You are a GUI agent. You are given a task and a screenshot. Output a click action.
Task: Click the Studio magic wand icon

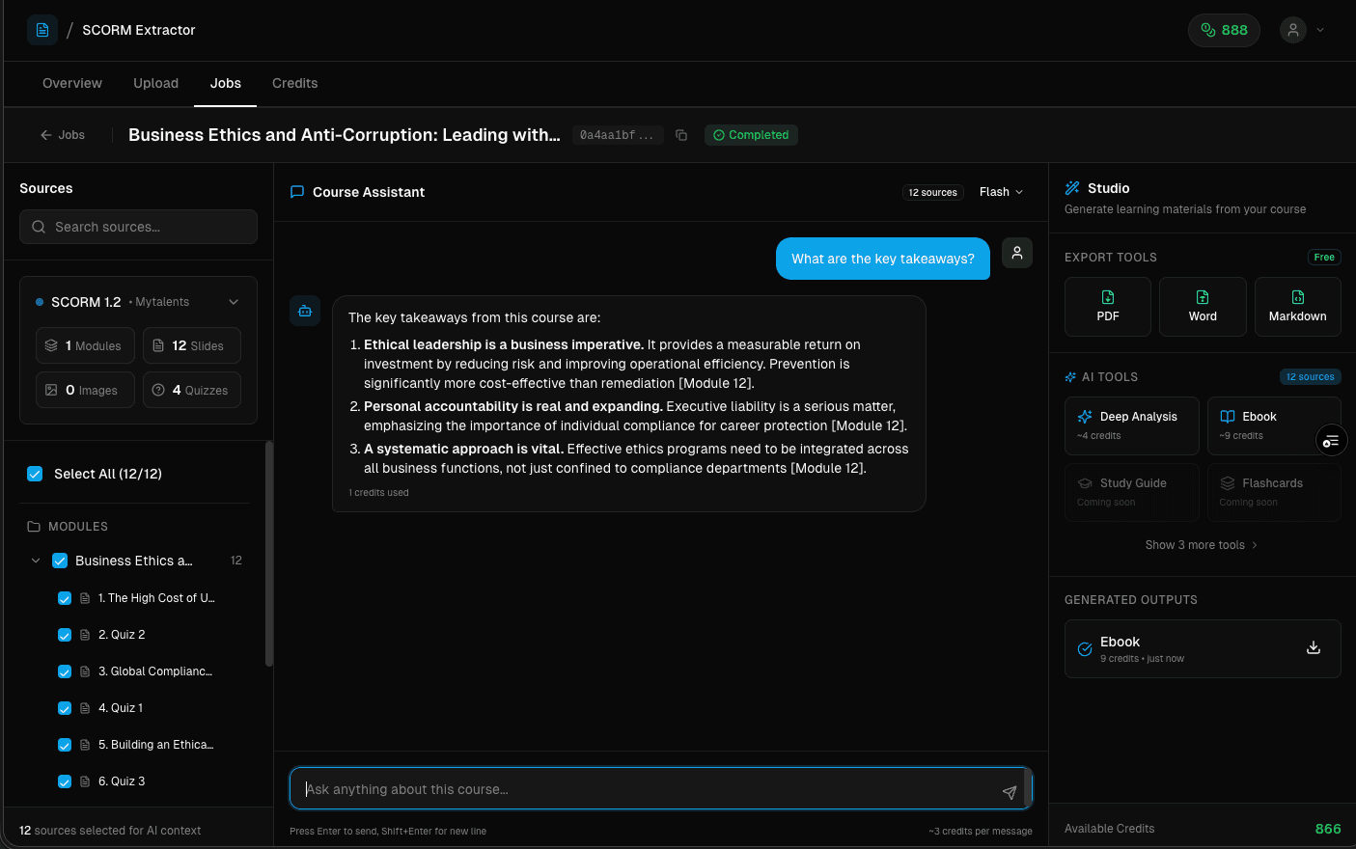(1072, 188)
